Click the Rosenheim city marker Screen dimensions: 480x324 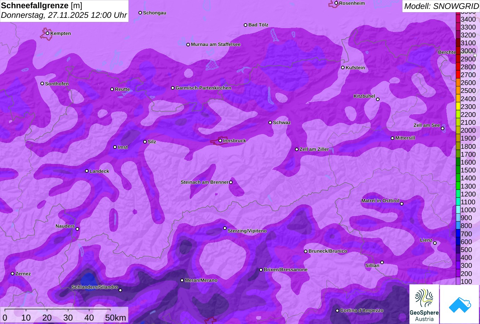[x=336, y=3]
